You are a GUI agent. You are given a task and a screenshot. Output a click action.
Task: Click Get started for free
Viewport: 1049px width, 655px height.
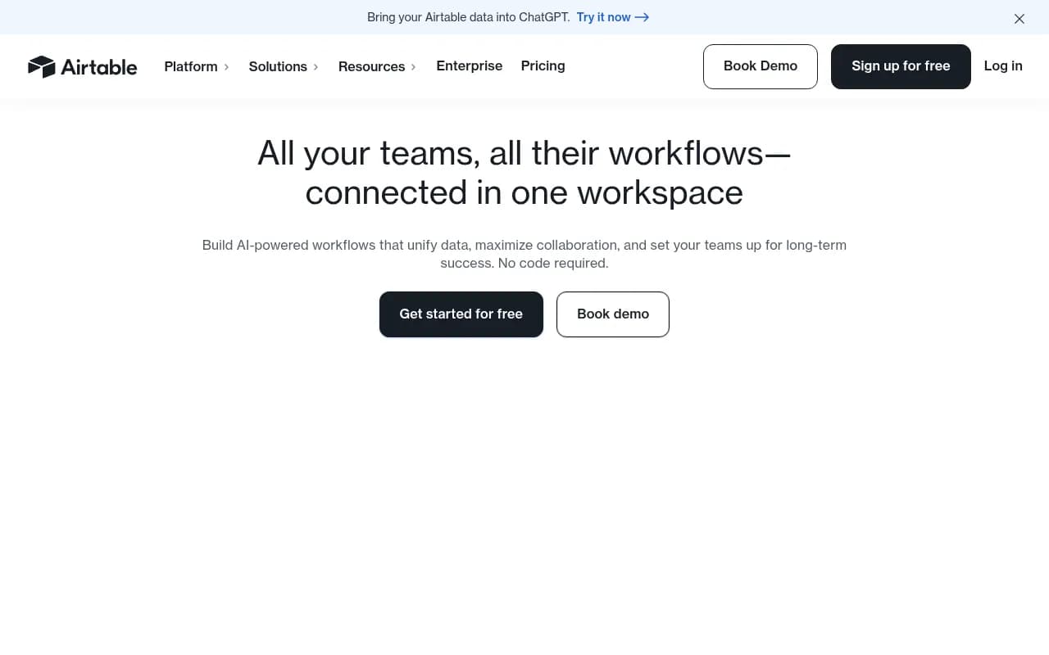tap(461, 314)
